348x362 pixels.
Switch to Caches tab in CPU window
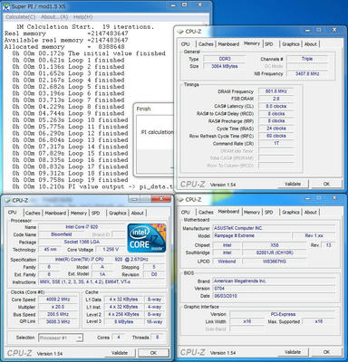33,213
